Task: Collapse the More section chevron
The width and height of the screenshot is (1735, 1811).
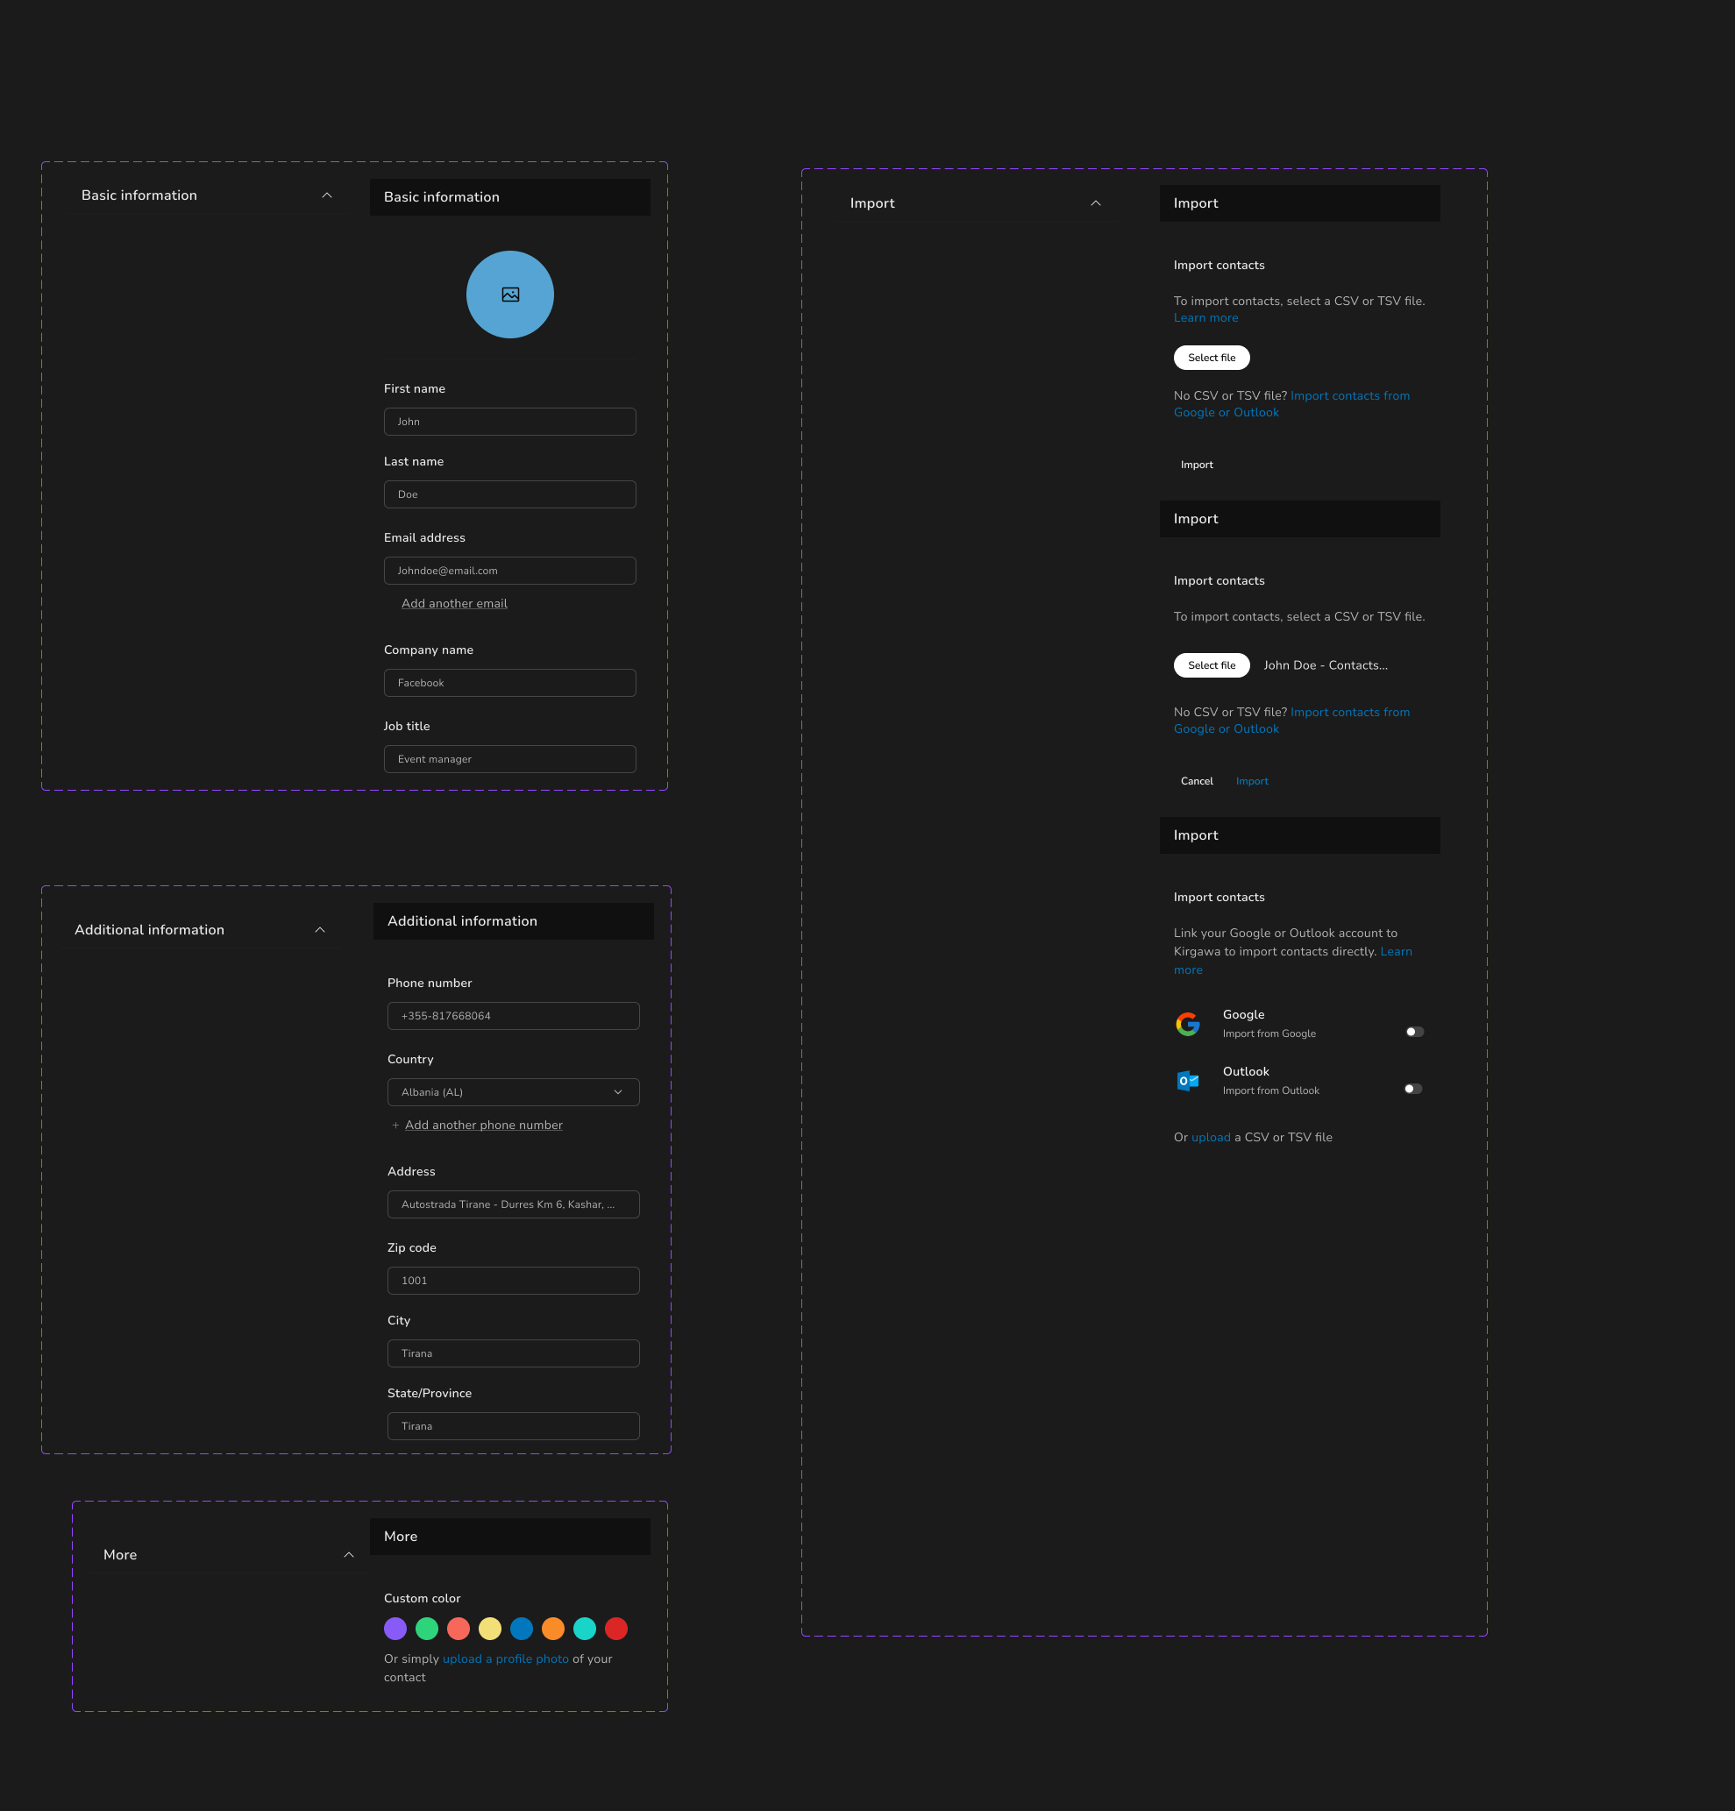Action: coord(348,1555)
